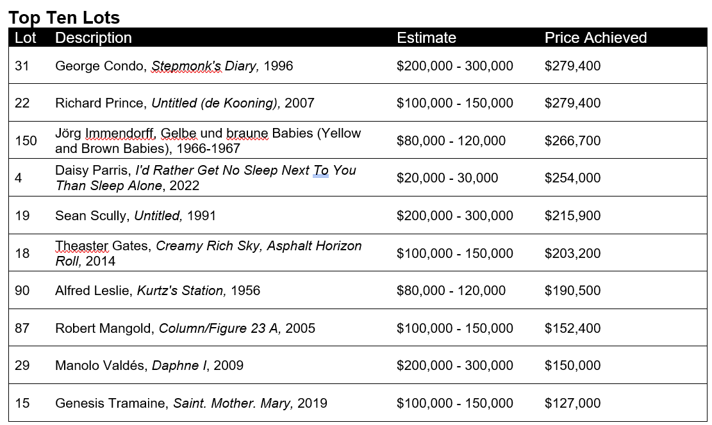Click the "Top Ten Lots" heading
The width and height of the screenshot is (712, 425).
coord(64,17)
